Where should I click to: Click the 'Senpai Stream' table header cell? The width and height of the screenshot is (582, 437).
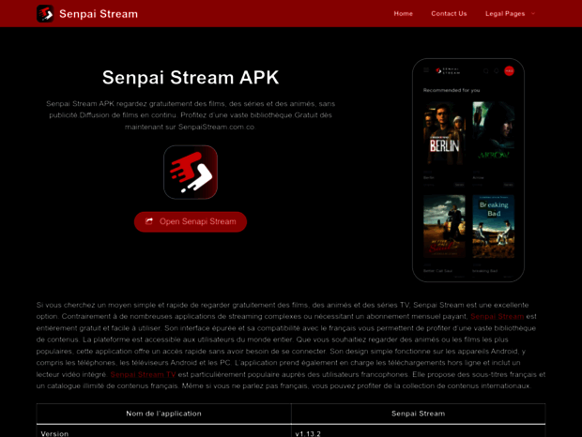pyautogui.click(x=419, y=414)
